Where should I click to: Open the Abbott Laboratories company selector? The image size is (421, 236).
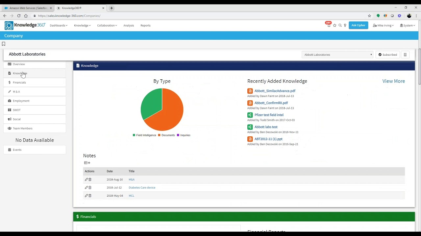(x=337, y=55)
